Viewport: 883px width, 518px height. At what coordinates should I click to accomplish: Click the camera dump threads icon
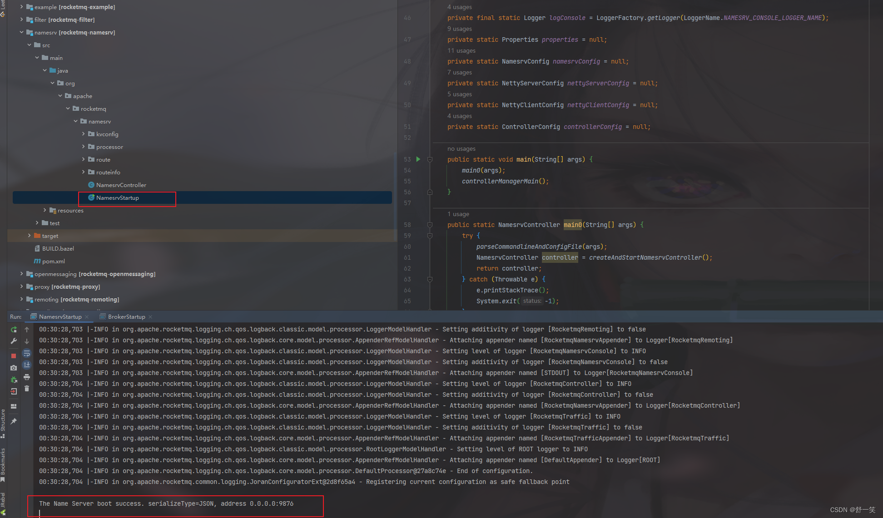[x=14, y=368]
